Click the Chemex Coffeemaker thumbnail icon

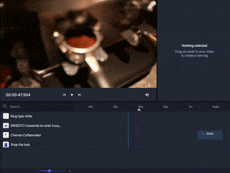6,135
